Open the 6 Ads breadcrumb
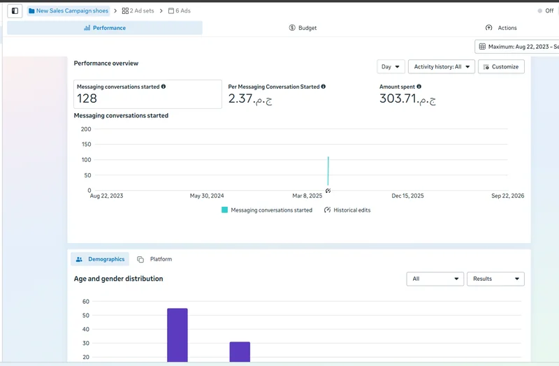The height and width of the screenshot is (366, 559). tap(180, 10)
